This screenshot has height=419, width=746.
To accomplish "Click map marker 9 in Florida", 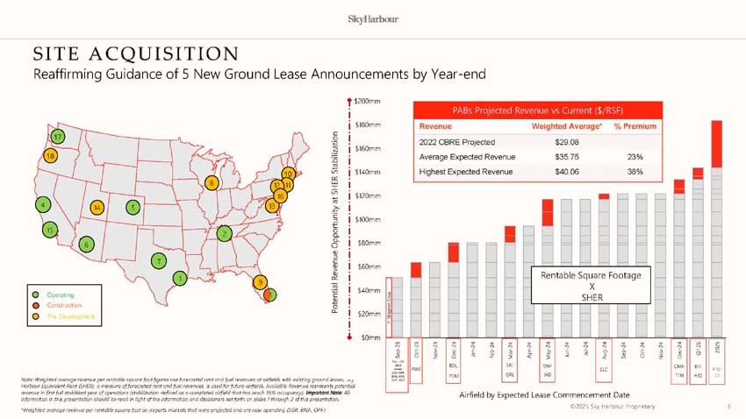I will point(261,281).
